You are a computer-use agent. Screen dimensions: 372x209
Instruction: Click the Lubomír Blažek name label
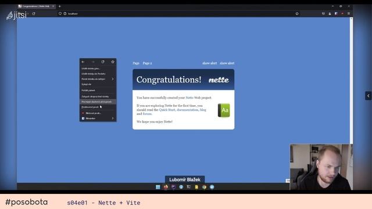click(185, 179)
